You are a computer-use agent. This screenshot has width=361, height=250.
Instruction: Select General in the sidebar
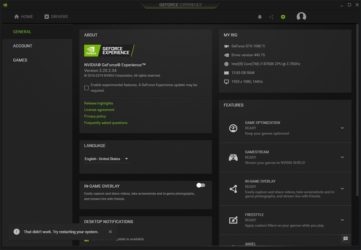coord(37,32)
